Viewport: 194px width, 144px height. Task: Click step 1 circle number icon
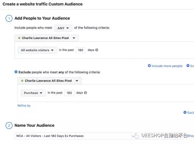9,18
